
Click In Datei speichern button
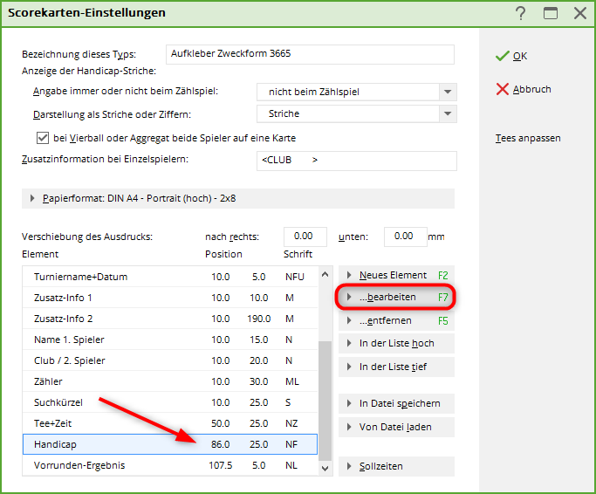pos(395,403)
